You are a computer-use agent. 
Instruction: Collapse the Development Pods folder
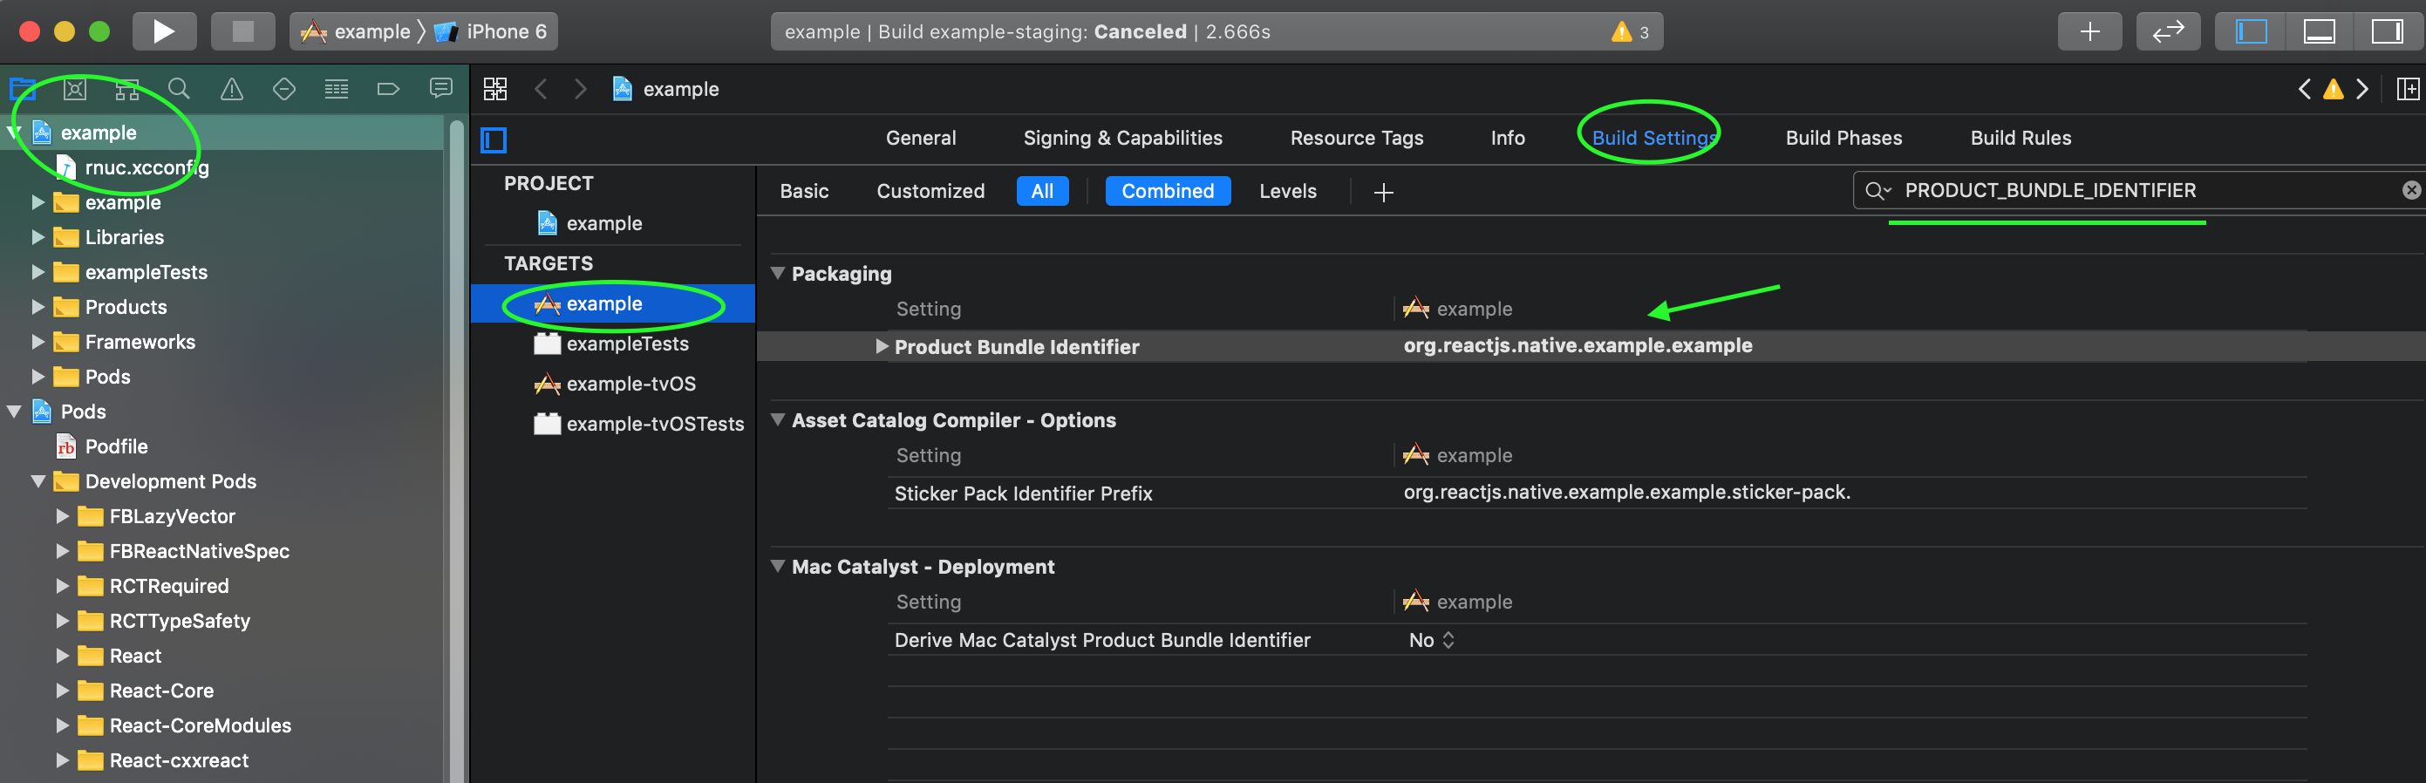pyautogui.click(x=37, y=481)
